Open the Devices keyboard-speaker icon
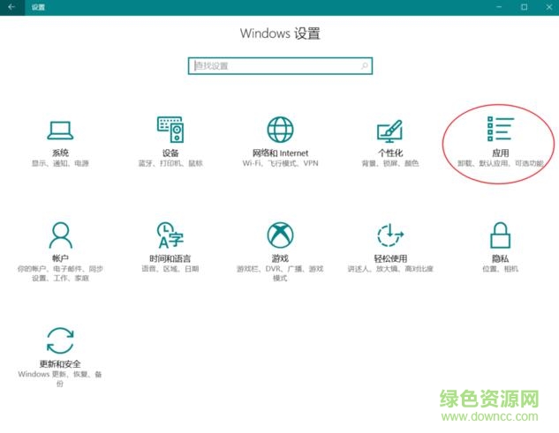Viewport: 559px width, 433px height. coord(170,130)
